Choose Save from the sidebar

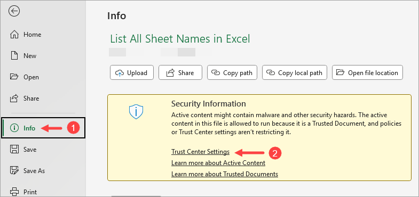click(30, 150)
